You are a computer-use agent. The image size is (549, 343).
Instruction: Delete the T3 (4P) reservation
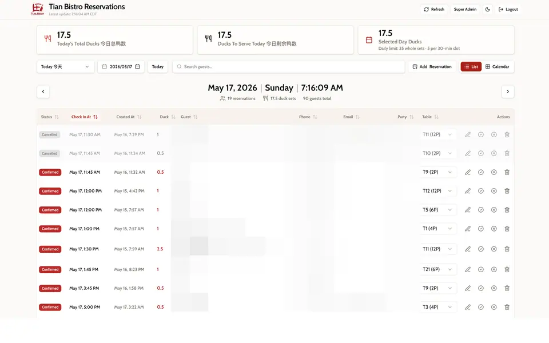(x=507, y=308)
